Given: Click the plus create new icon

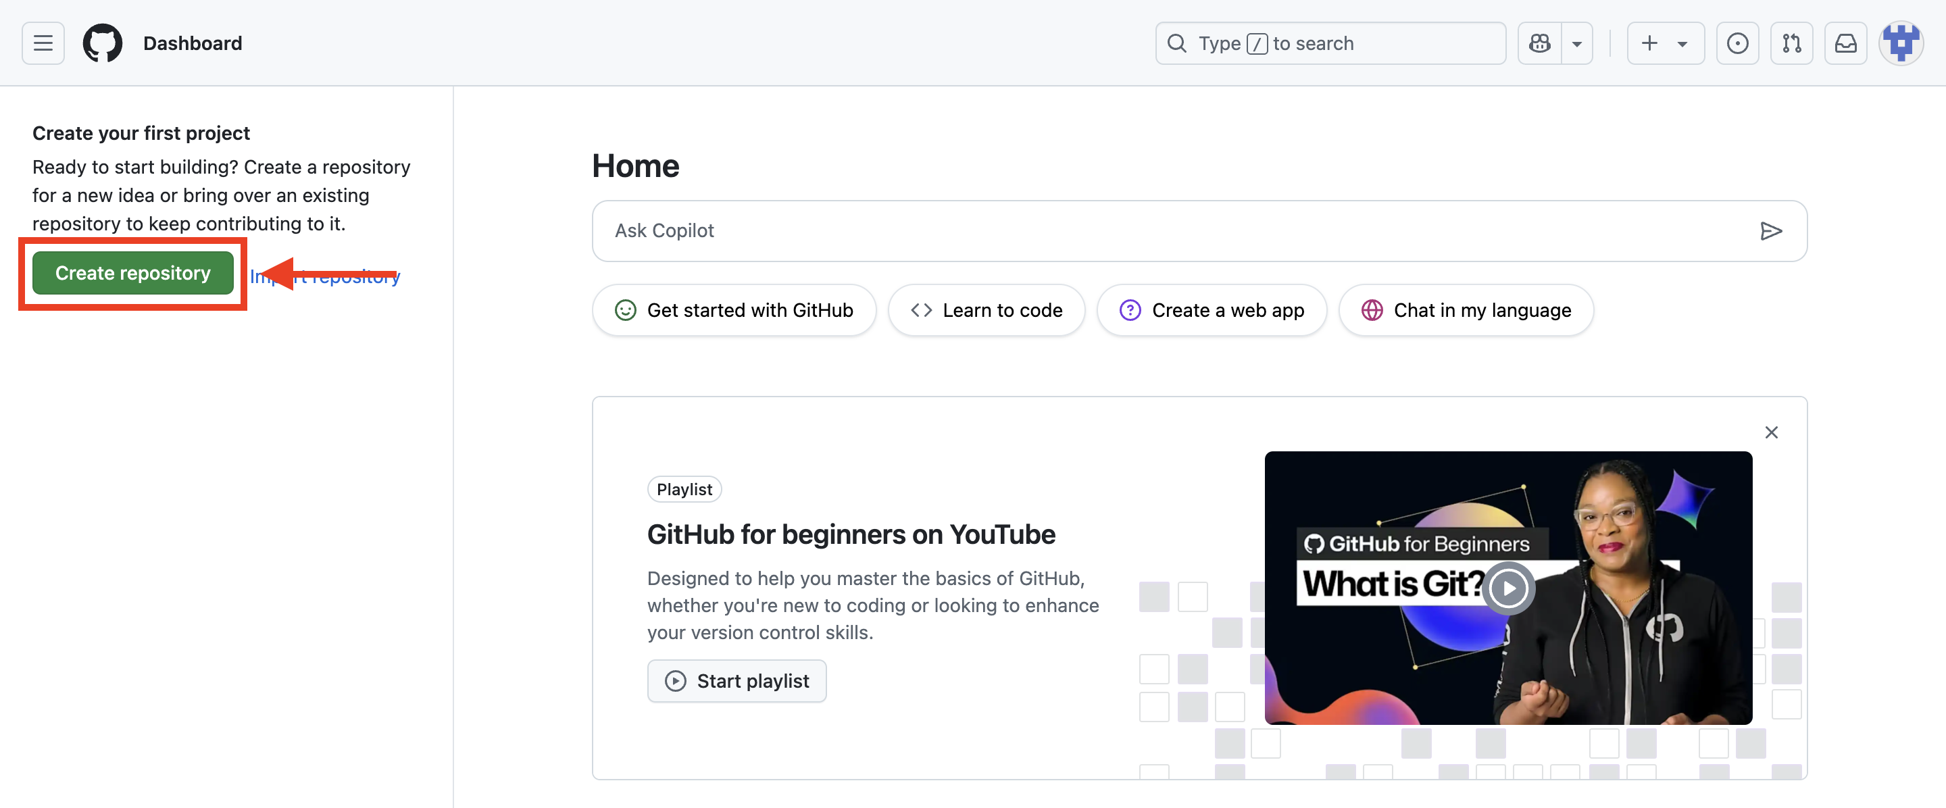Looking at the screenshot, I should click(1650, 43).
